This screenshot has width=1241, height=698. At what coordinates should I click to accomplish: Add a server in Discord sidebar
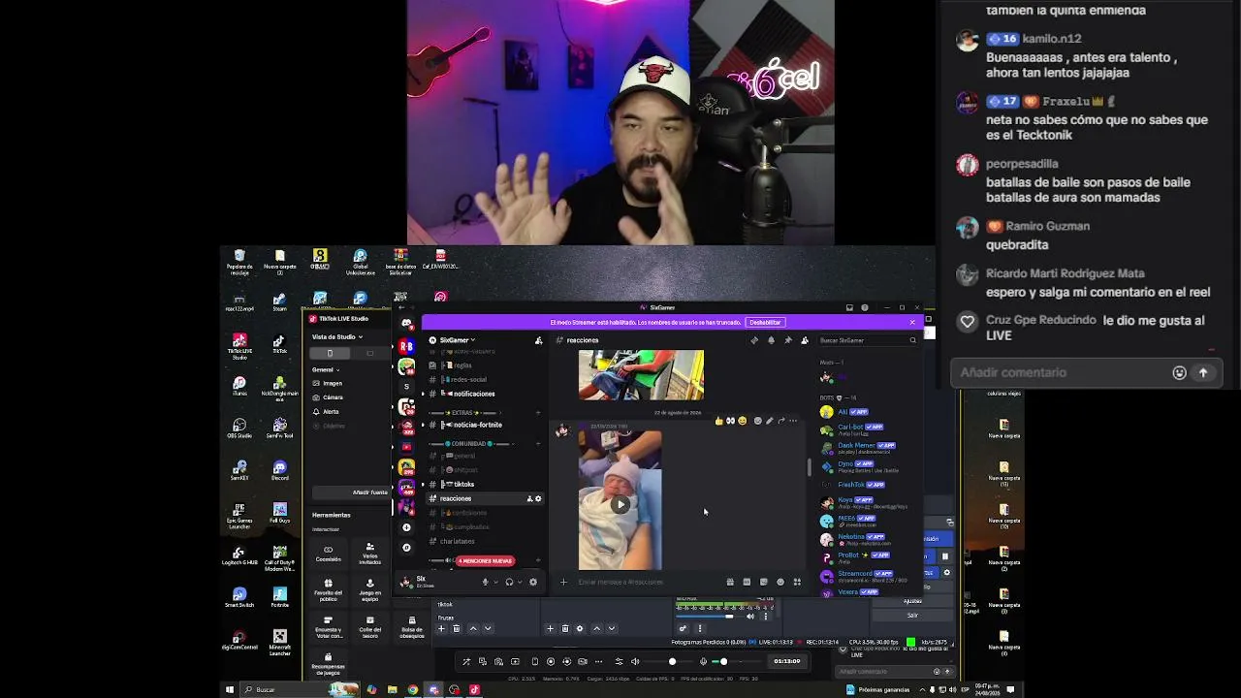coord(406,527)
